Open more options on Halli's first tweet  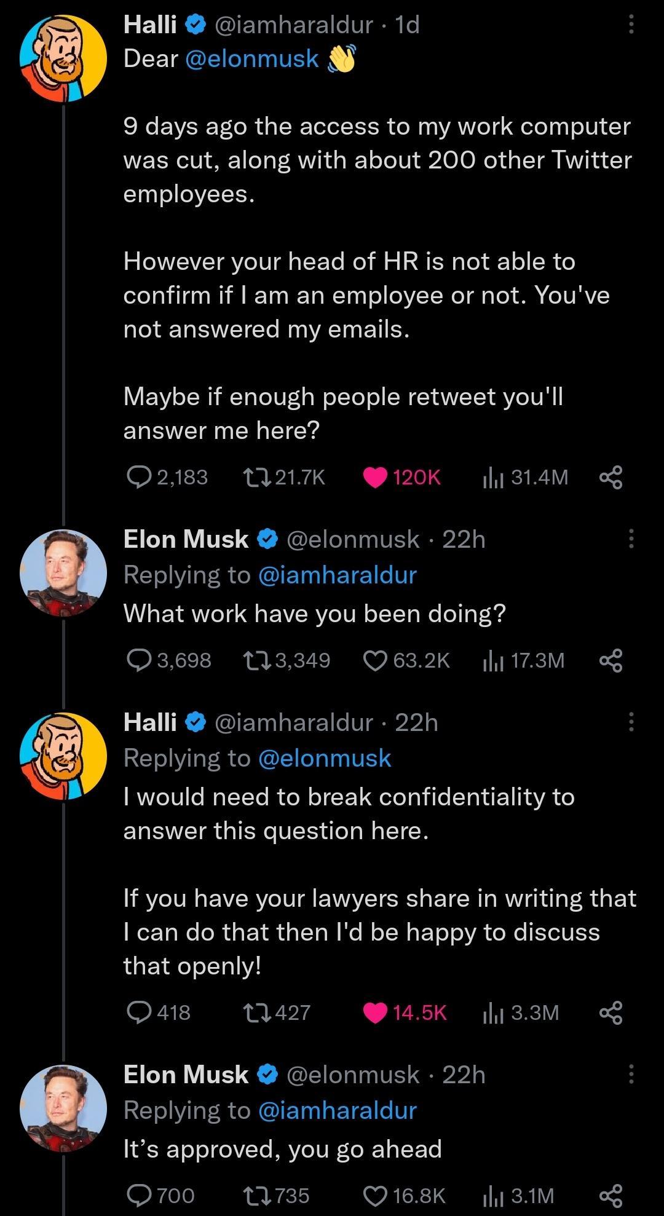(631, 23)
